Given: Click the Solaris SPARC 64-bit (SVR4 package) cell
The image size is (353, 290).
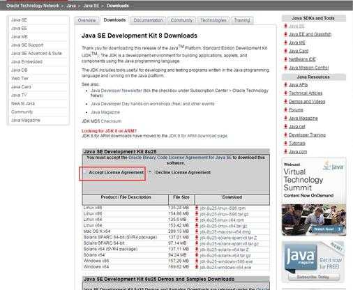Looking at the screenshot, I should [x=120, y=237].
